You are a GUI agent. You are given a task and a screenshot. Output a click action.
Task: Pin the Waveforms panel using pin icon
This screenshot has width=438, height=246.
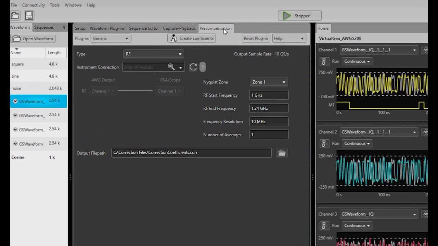pos(64,27)
